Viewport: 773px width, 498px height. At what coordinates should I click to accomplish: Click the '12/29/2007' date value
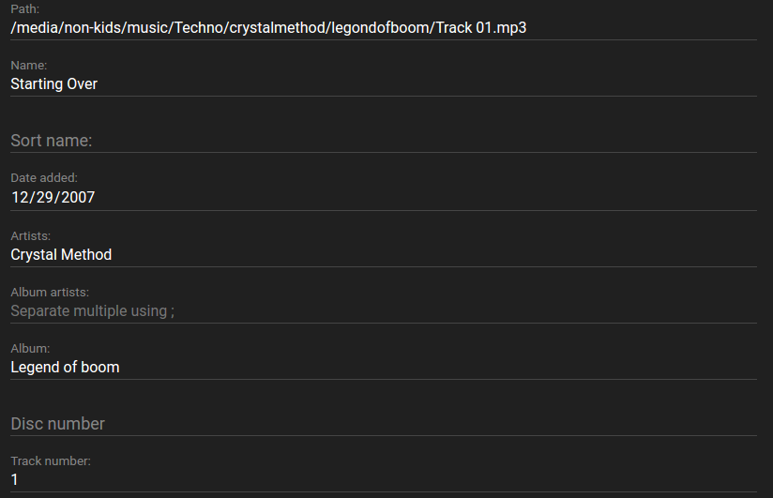click(53, 198)
